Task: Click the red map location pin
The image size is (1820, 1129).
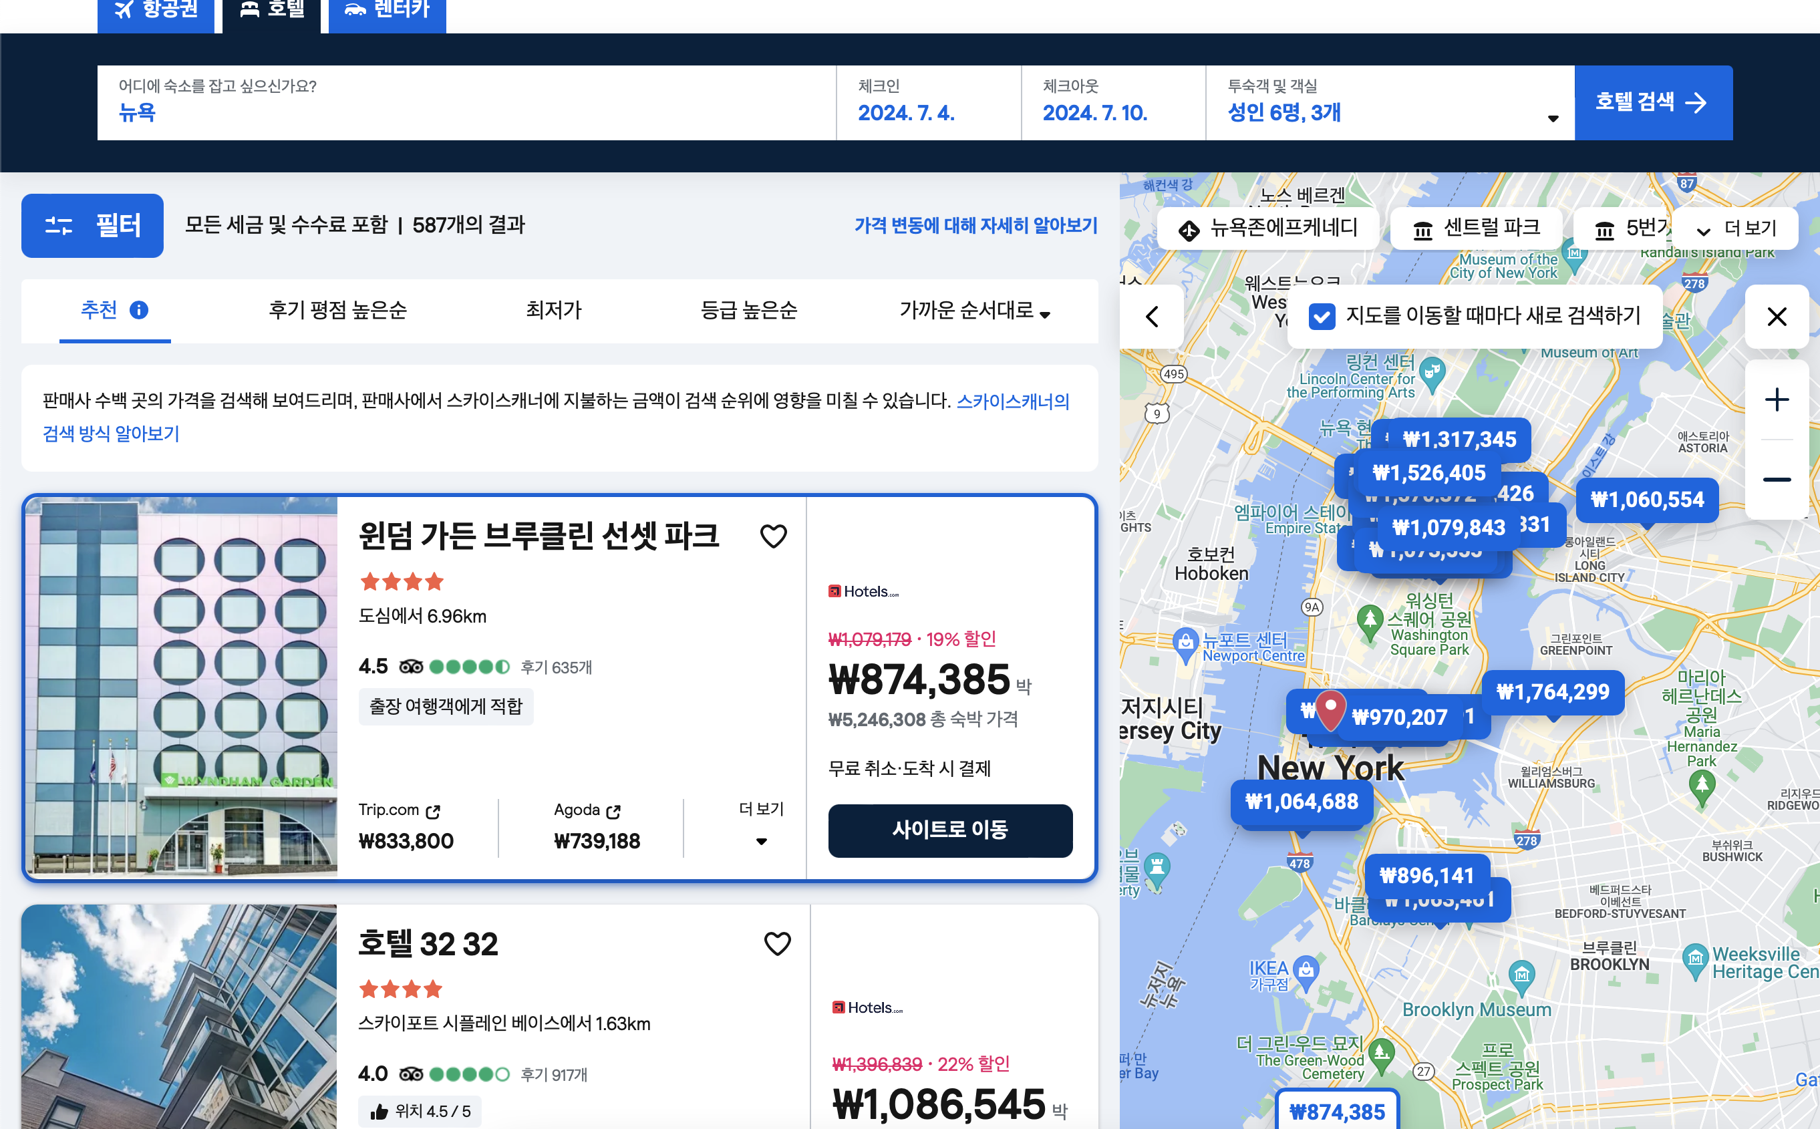Action: pos(1330,709)
